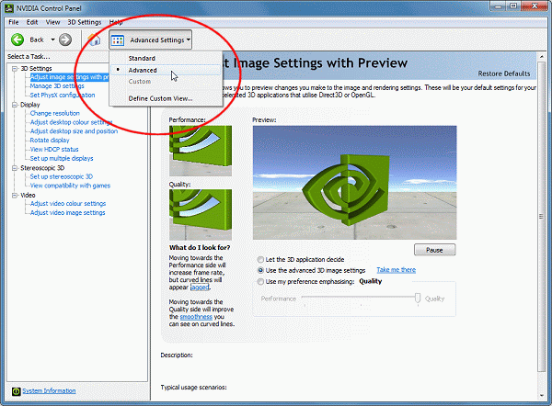Image resolution: width=552 pixels, height=406 pixels.
Task: Open the Advanced Settings dropdown
Action: (x=150, y=39)
